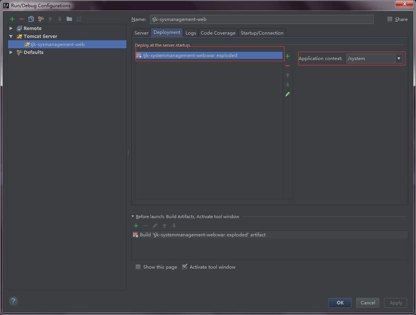The width and height of the screenshot is (416, 315).
Task: Remove configuration with red minus icon
Action: (22, 19)
